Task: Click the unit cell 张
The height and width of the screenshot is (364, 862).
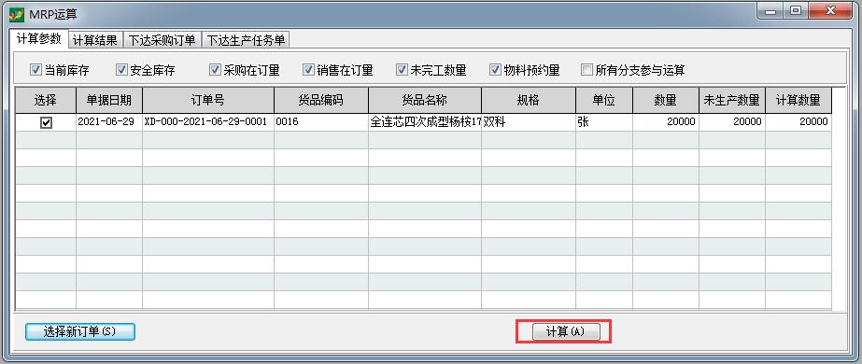Action: pyautogui.click(x=604, y=122)
